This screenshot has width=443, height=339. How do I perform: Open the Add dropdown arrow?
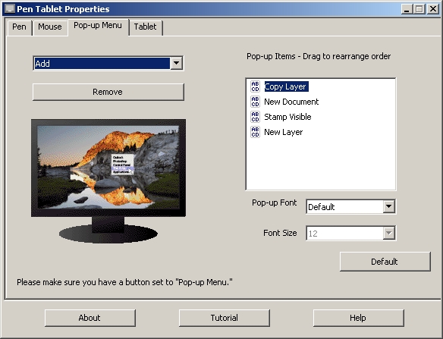[176, 63]
